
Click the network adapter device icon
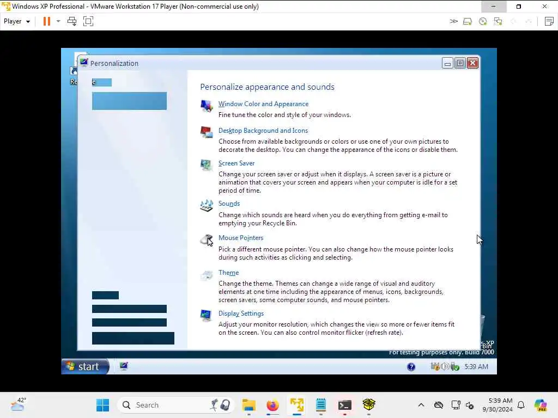point(498,22)
